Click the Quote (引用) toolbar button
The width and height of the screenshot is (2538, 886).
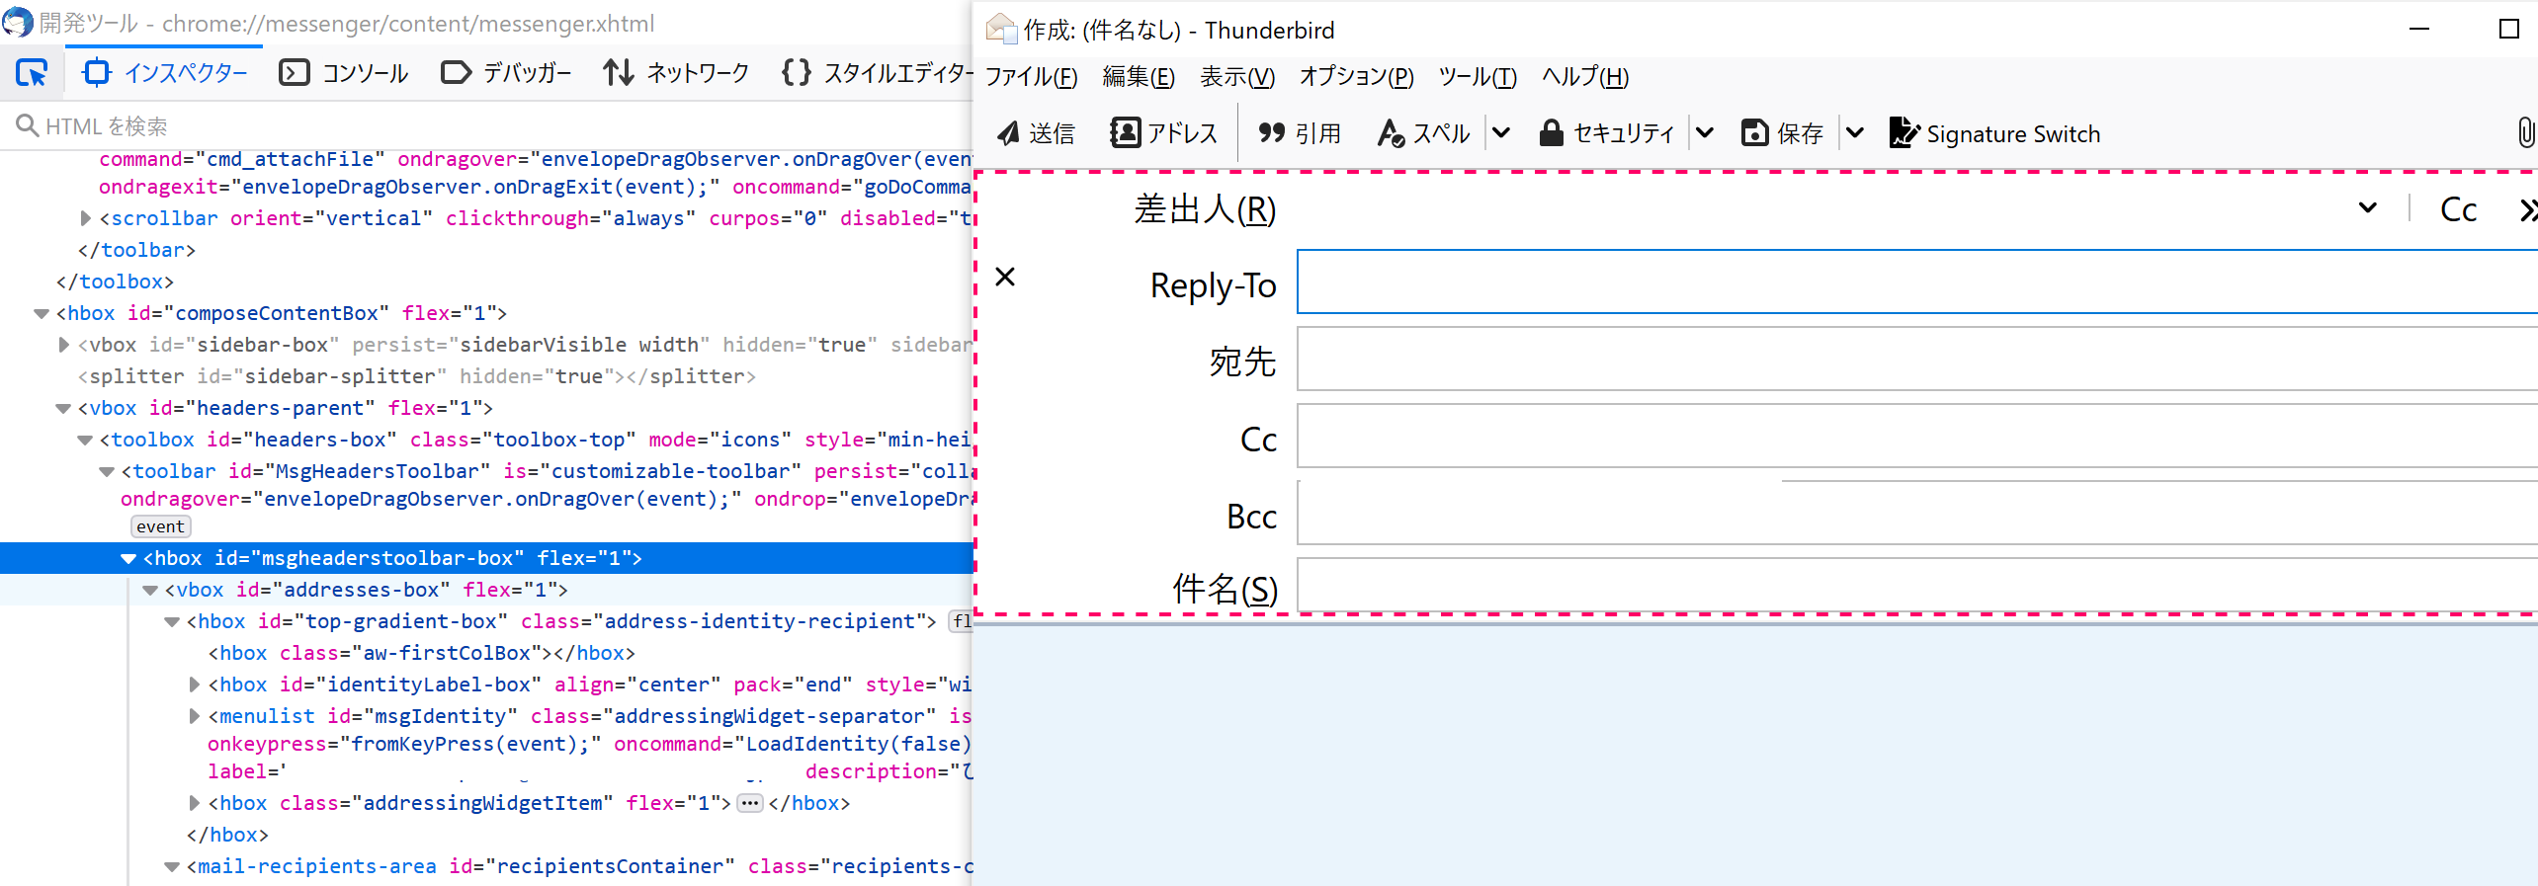(x=1299, y=133)
